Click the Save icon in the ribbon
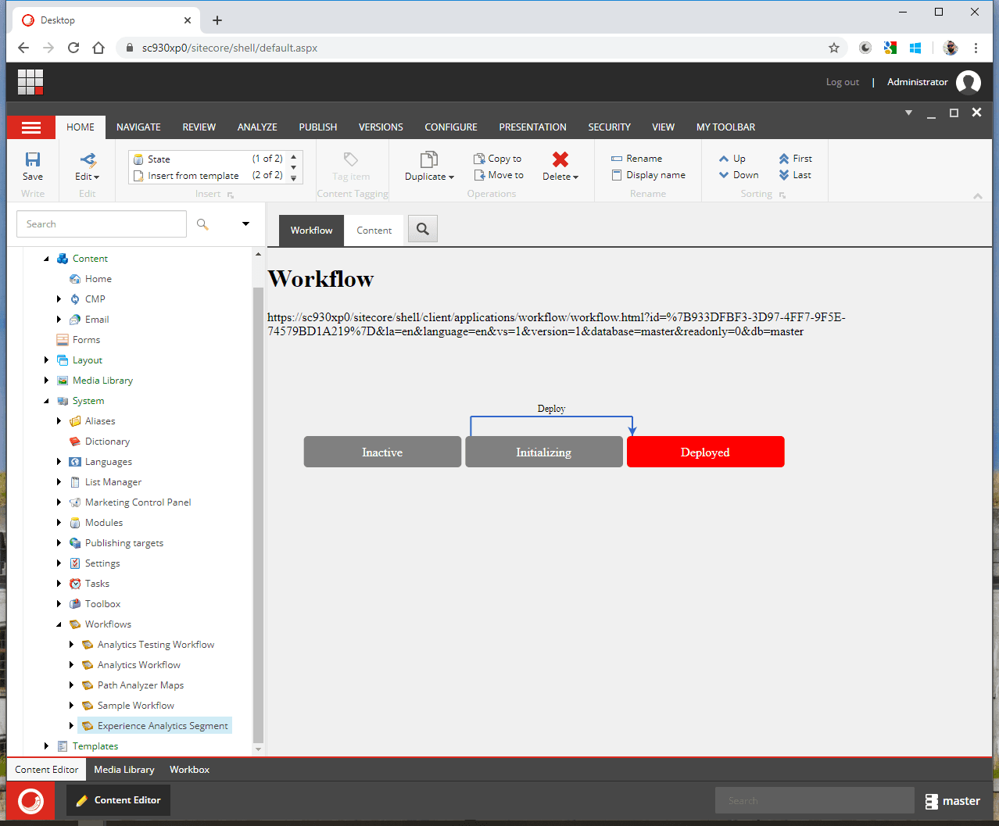The height and width of the screenshot is (826, 999). (33, 160)
